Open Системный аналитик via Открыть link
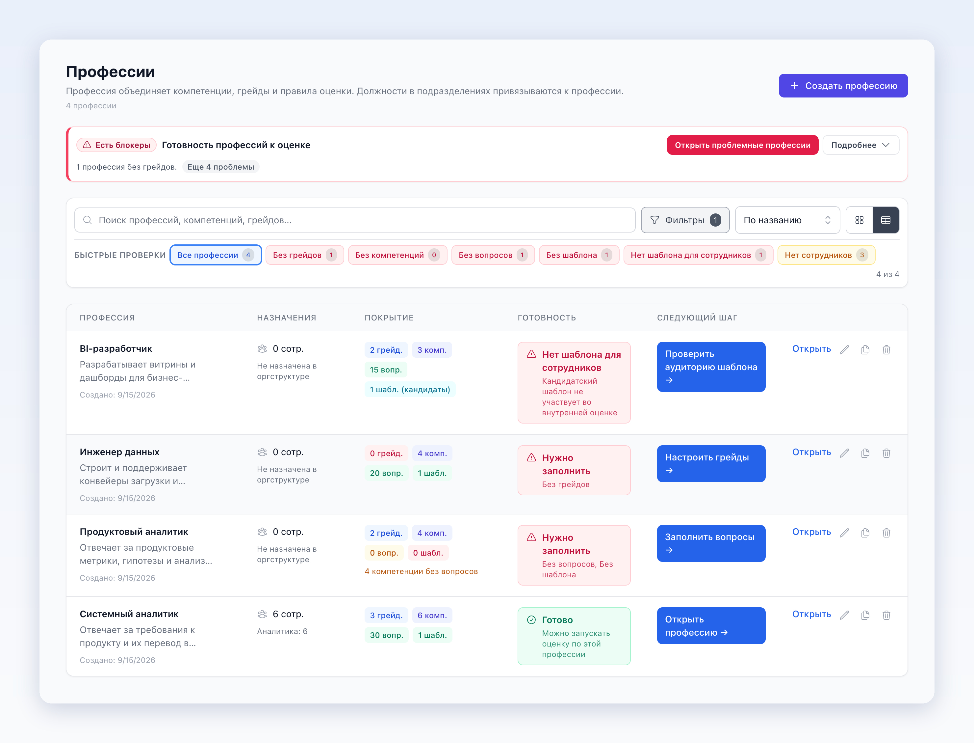The height and width of the screenshot is (743, 974). pyautogui.click(x=811, y=614)
